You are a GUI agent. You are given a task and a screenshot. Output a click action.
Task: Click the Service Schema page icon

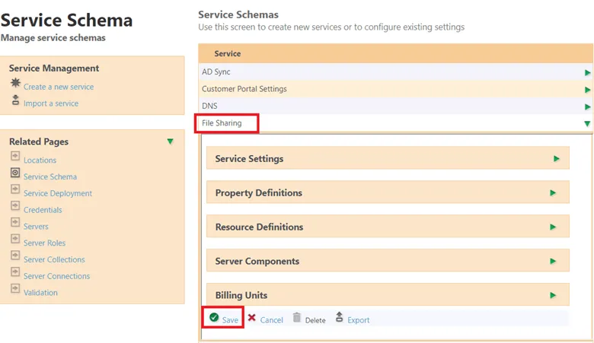click(x=15, y=174)
